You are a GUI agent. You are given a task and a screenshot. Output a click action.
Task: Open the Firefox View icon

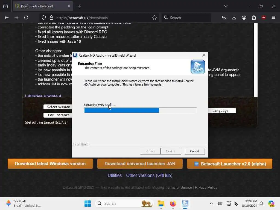5,6
